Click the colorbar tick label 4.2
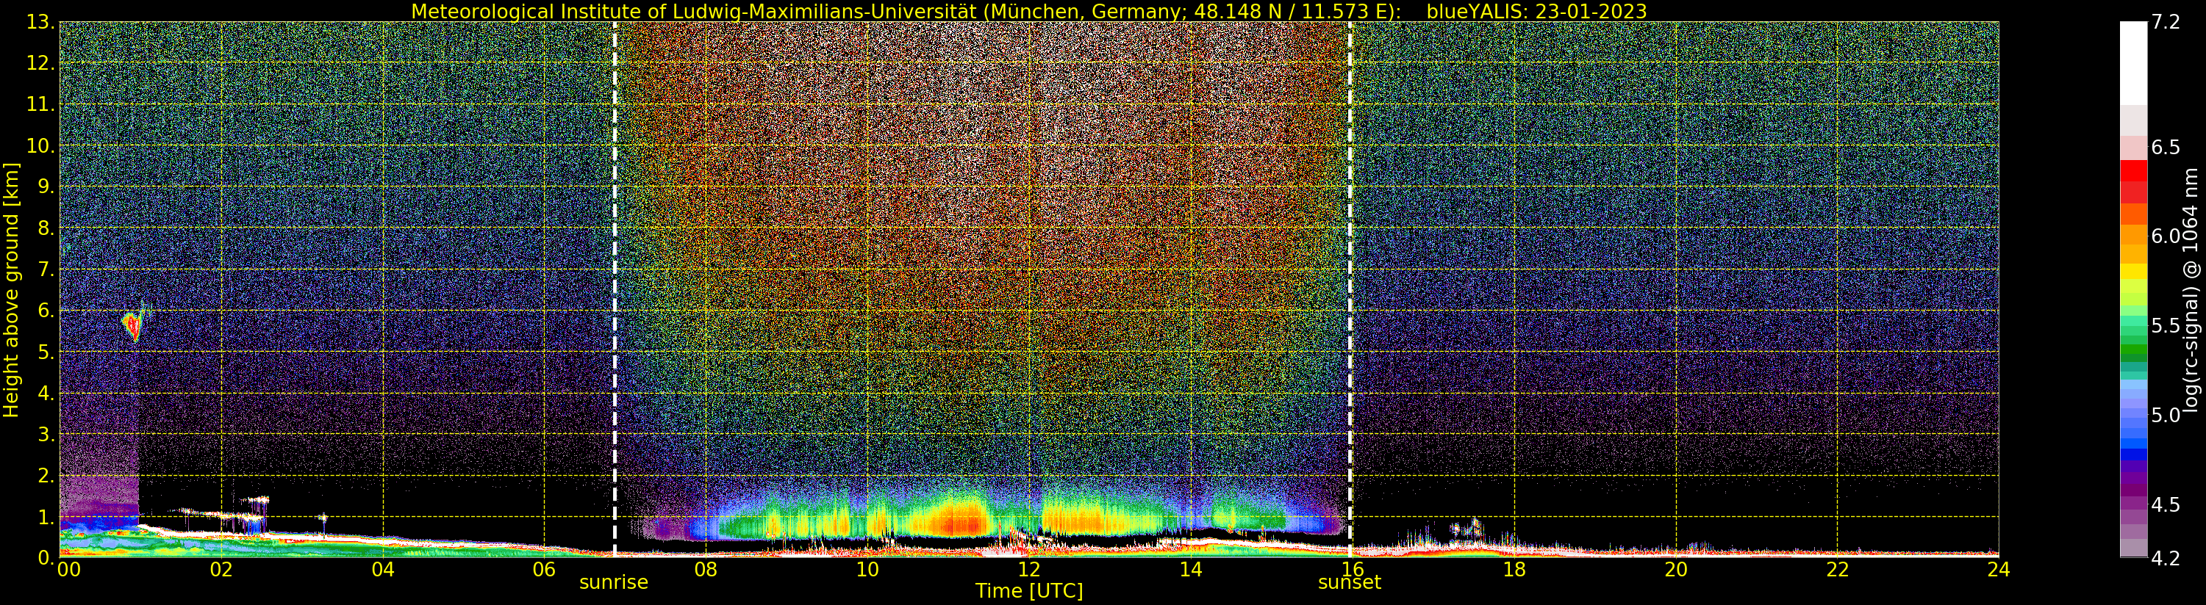Viewport: 2206px width, 605px height. [x=2166, y=558]
